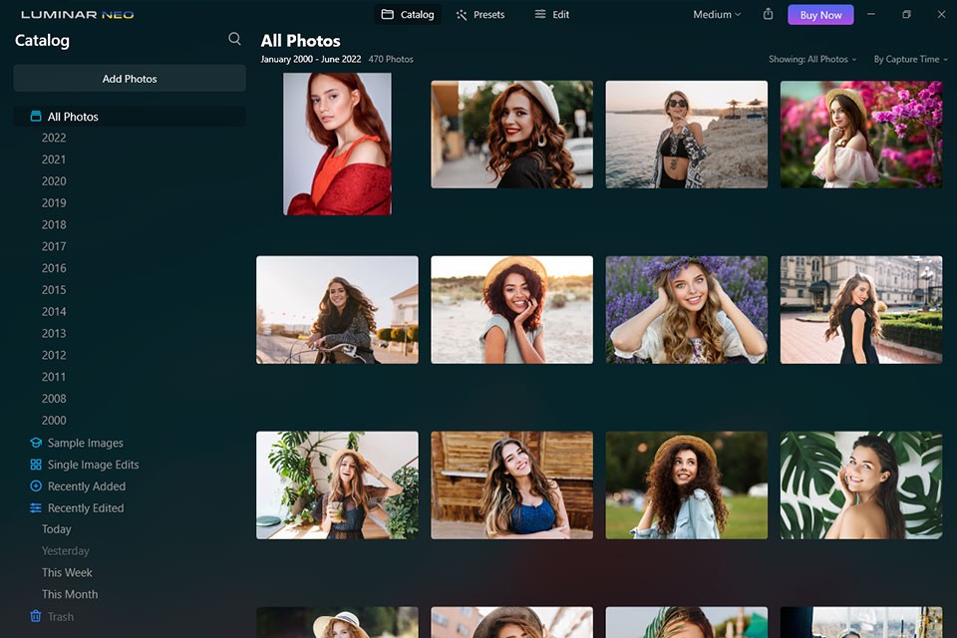The image size is (957, 638).
Task: Select the 2008 folder
Action: (x=54, y=399)
